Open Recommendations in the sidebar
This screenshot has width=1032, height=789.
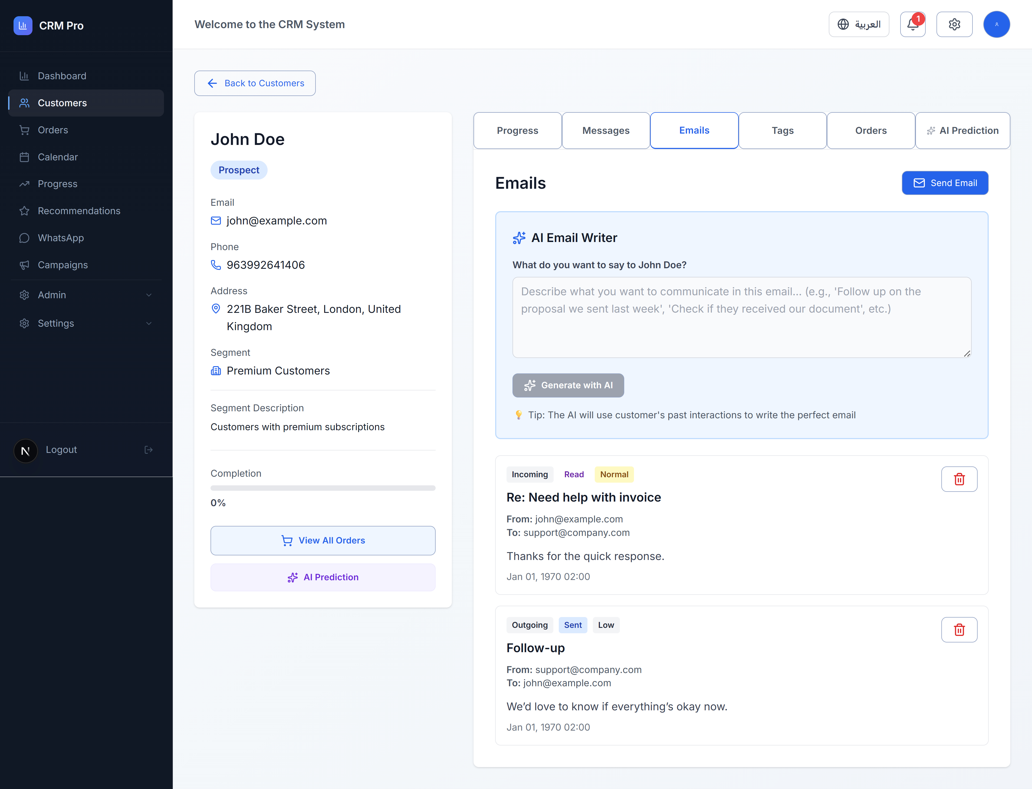point(86,211)
